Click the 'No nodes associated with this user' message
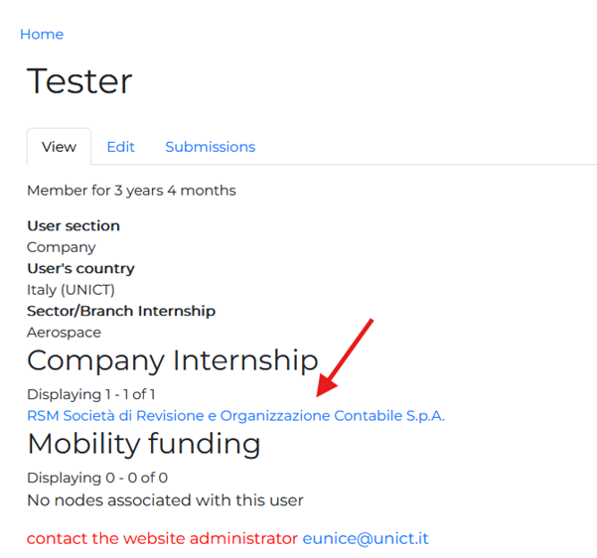 click(x=165, y=500)
